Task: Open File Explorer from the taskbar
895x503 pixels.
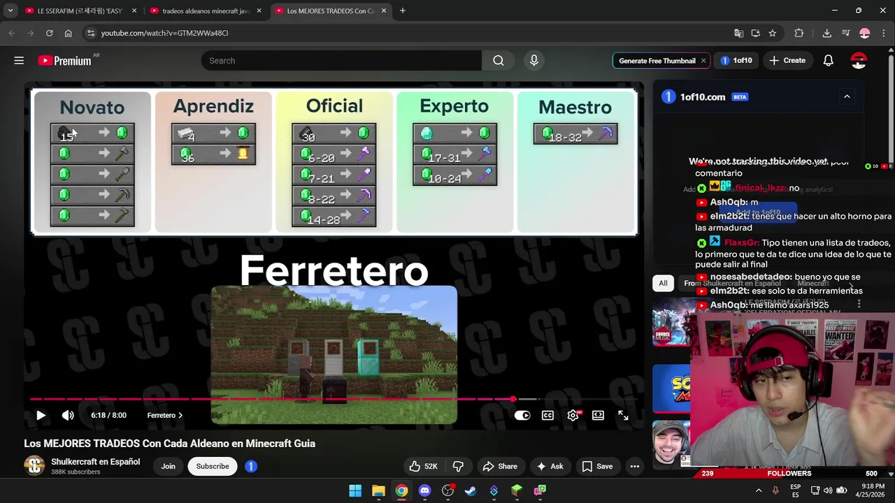Action: (378, 490)
